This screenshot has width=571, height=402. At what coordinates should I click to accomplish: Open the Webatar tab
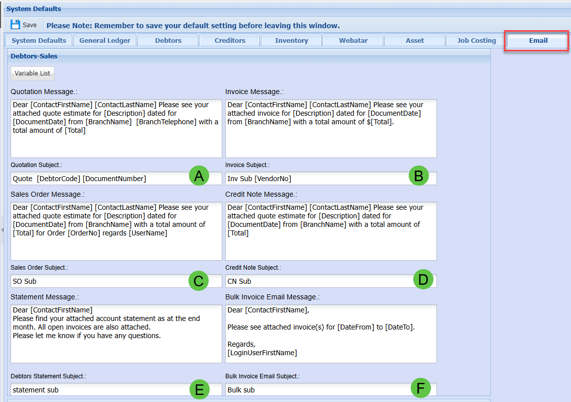click(x=353, y=40)
